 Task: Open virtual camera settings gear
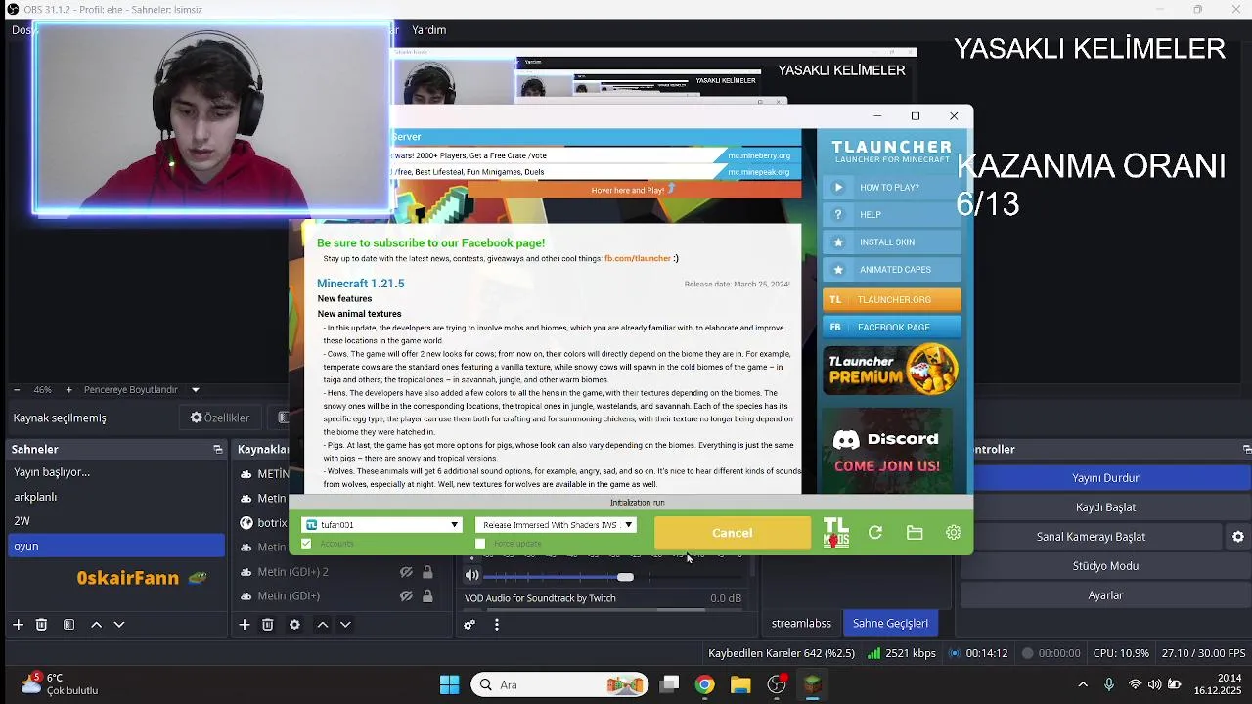pos(1238,537)
